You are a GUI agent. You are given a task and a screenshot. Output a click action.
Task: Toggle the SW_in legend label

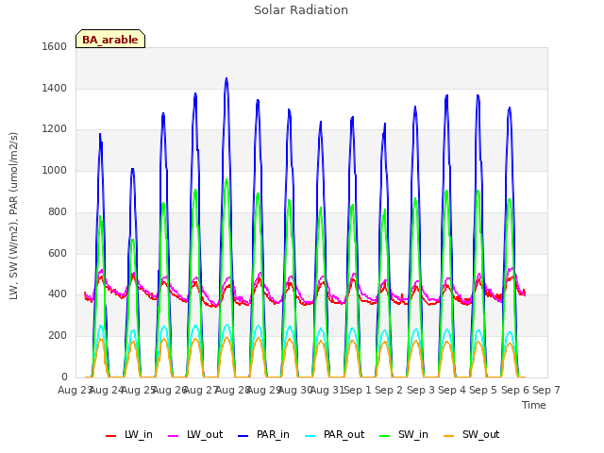coord(413,434)
